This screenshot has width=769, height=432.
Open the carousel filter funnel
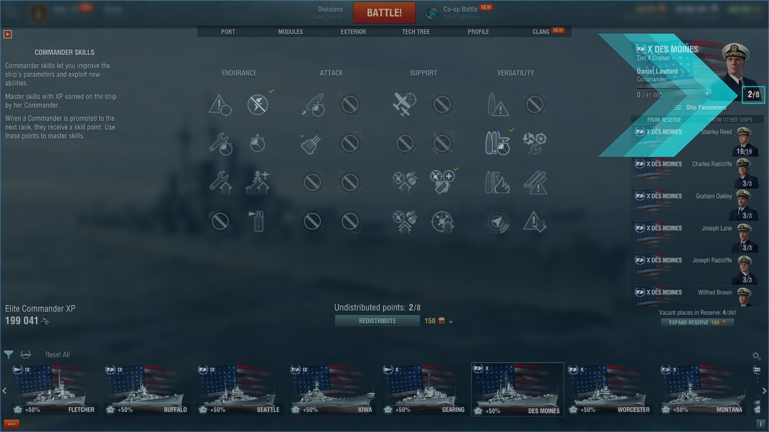coord(8,355)
